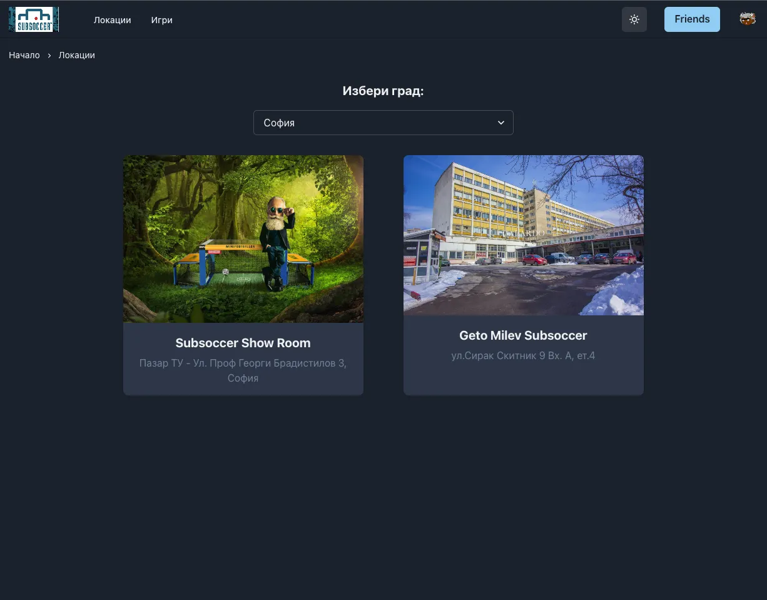Open the user avatar profile menu
This screenshot has height=600, width=767.
[x=748, y=19]
